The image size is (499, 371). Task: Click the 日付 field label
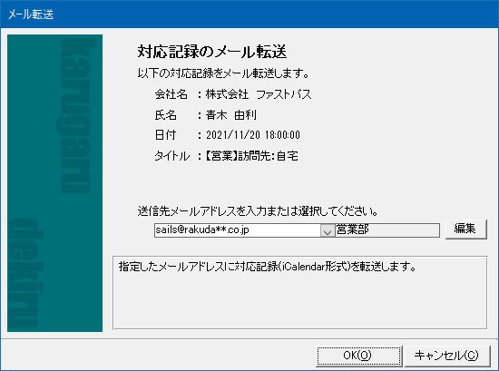pyautogui.click(x=165, y=135)
